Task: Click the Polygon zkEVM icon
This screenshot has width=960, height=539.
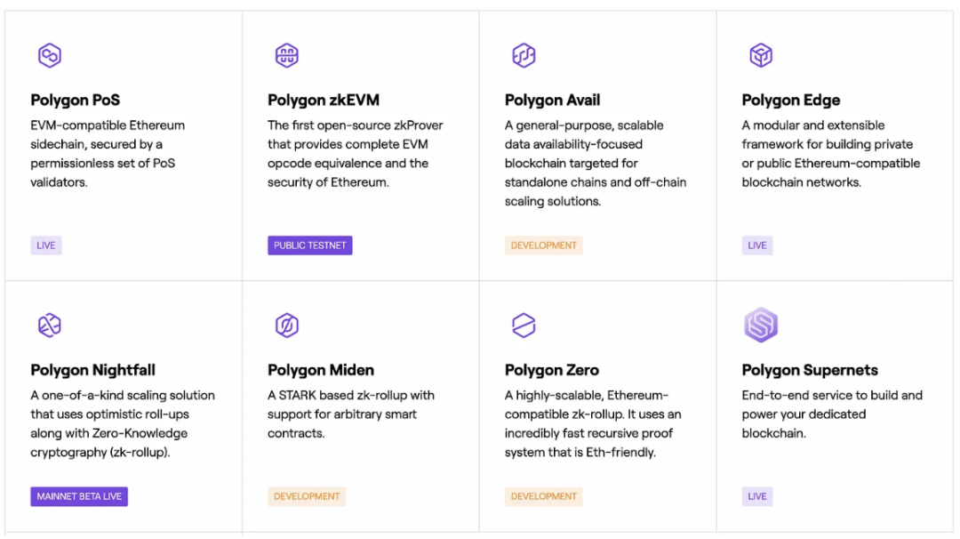Action: pos(286,56)
